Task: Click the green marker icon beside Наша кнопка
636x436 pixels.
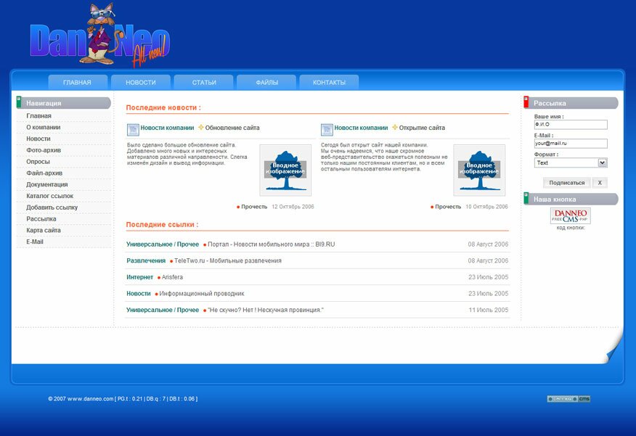Action: pyautogui.click(x=526, y=199)
